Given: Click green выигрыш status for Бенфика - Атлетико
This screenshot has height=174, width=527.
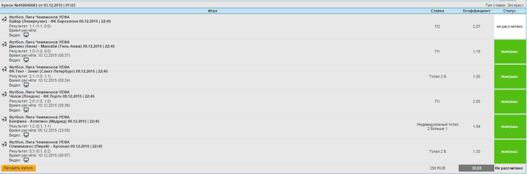Looking at the screenshot, I should point(510,126).
